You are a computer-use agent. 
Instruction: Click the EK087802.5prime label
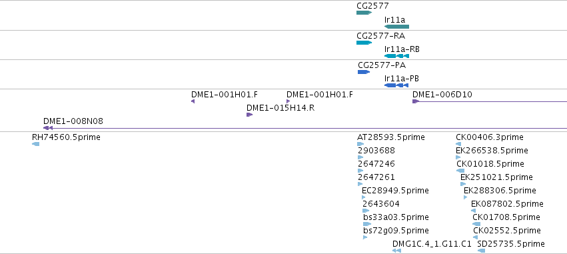point(507,204)
